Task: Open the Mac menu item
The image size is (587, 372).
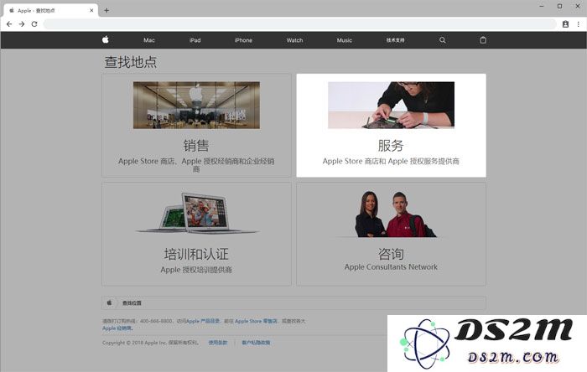Action: (x=149, y=40)
